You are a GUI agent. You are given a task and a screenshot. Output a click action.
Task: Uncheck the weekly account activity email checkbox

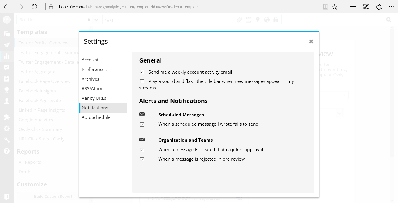(x=142, y=72)
